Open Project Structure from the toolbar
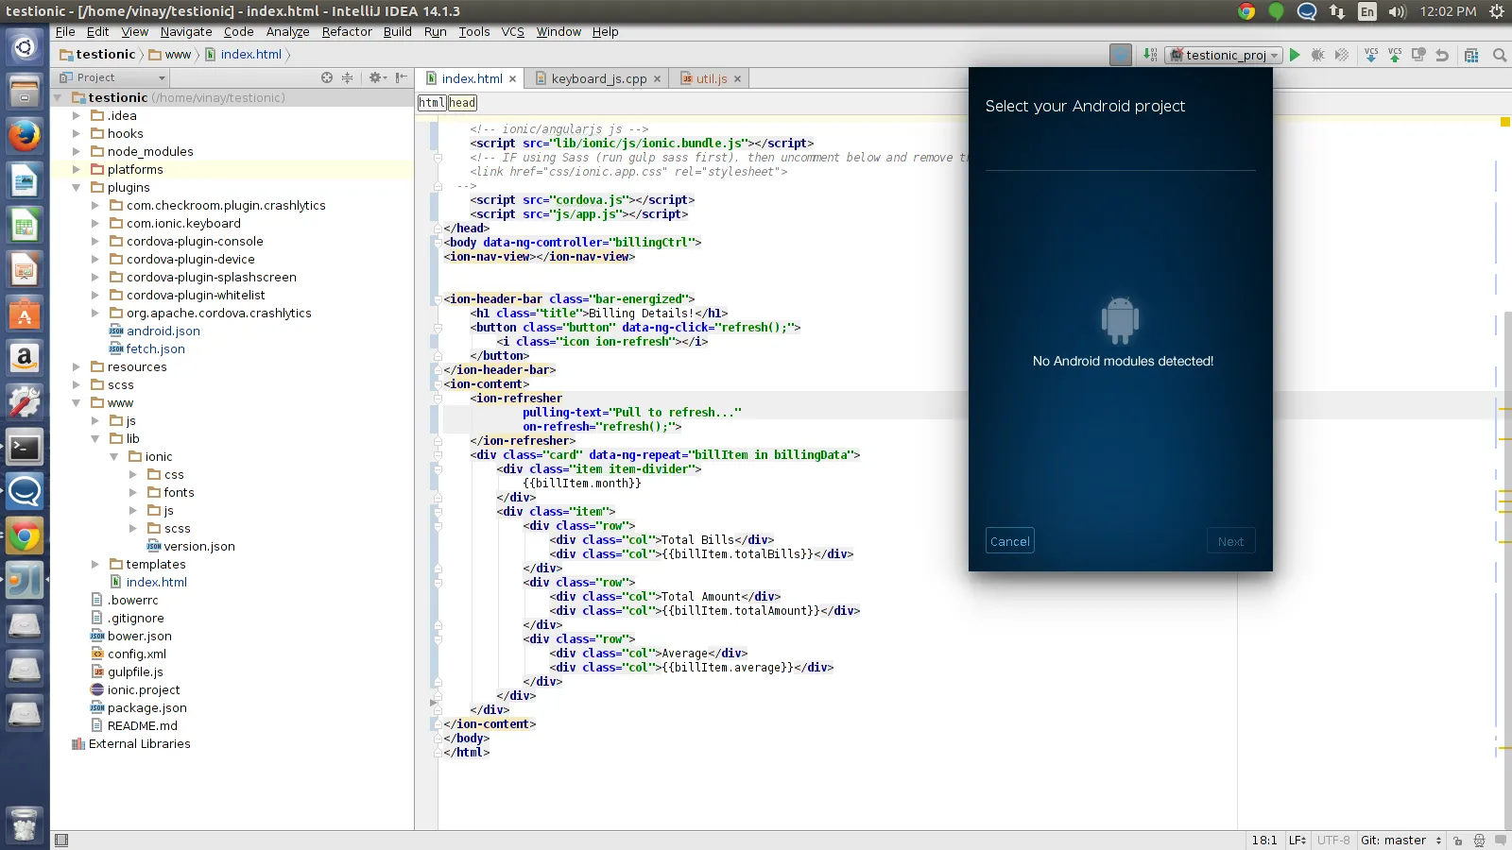The width and height of the screenshot is (1512, 850). tap(1471, 55)
